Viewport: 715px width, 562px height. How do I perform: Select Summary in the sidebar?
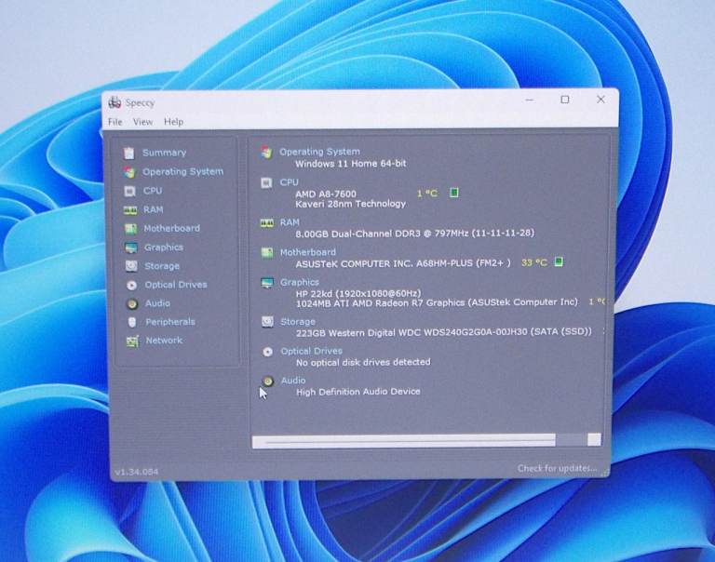point(164,153)
